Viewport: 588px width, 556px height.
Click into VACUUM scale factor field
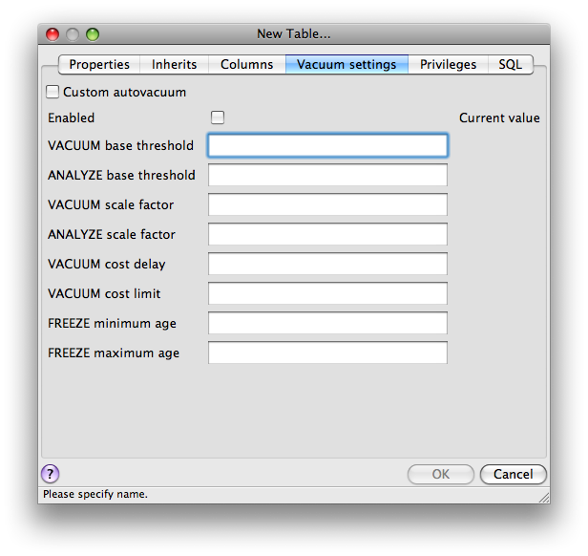coord(327,204)
